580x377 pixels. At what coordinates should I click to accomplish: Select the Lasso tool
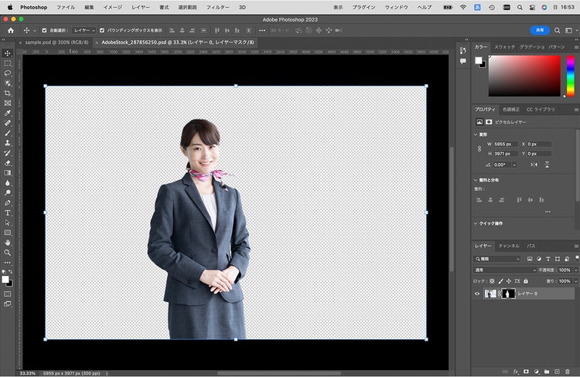8,73
